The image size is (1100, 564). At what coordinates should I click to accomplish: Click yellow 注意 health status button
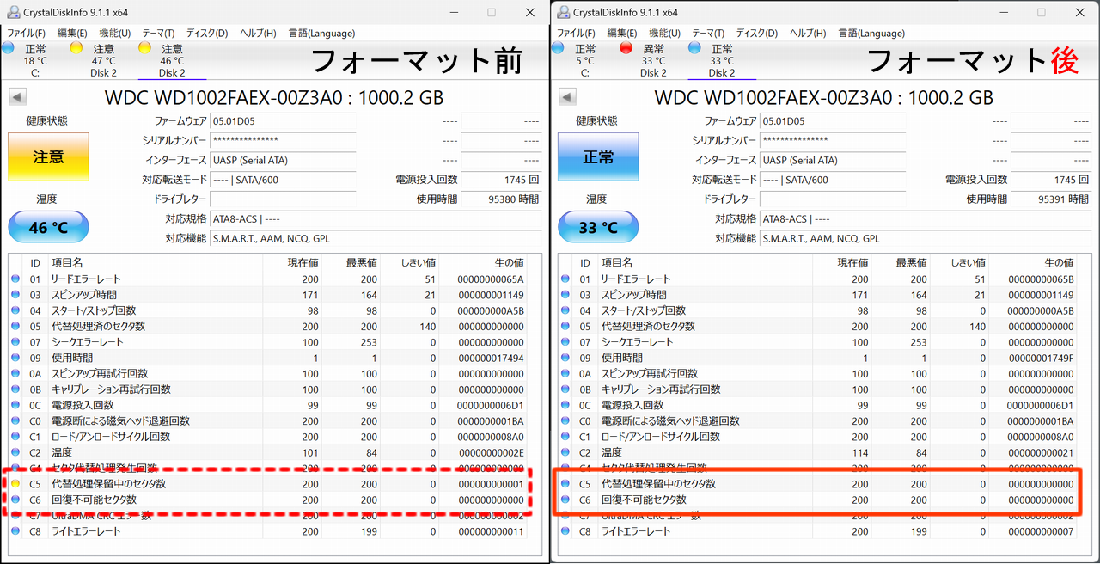pos(48,156)
